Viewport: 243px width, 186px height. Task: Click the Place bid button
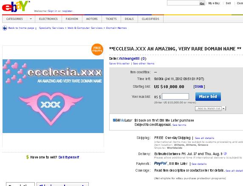pyautogui.click(x=208, y=97)
